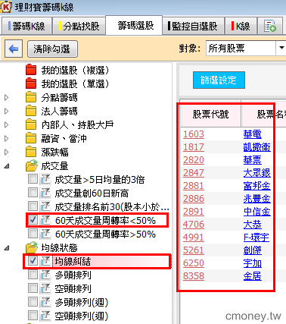Check the 多頭排列(週) checkbox
The height and width of the screenshot is (324, 286).
click(33, 302)
